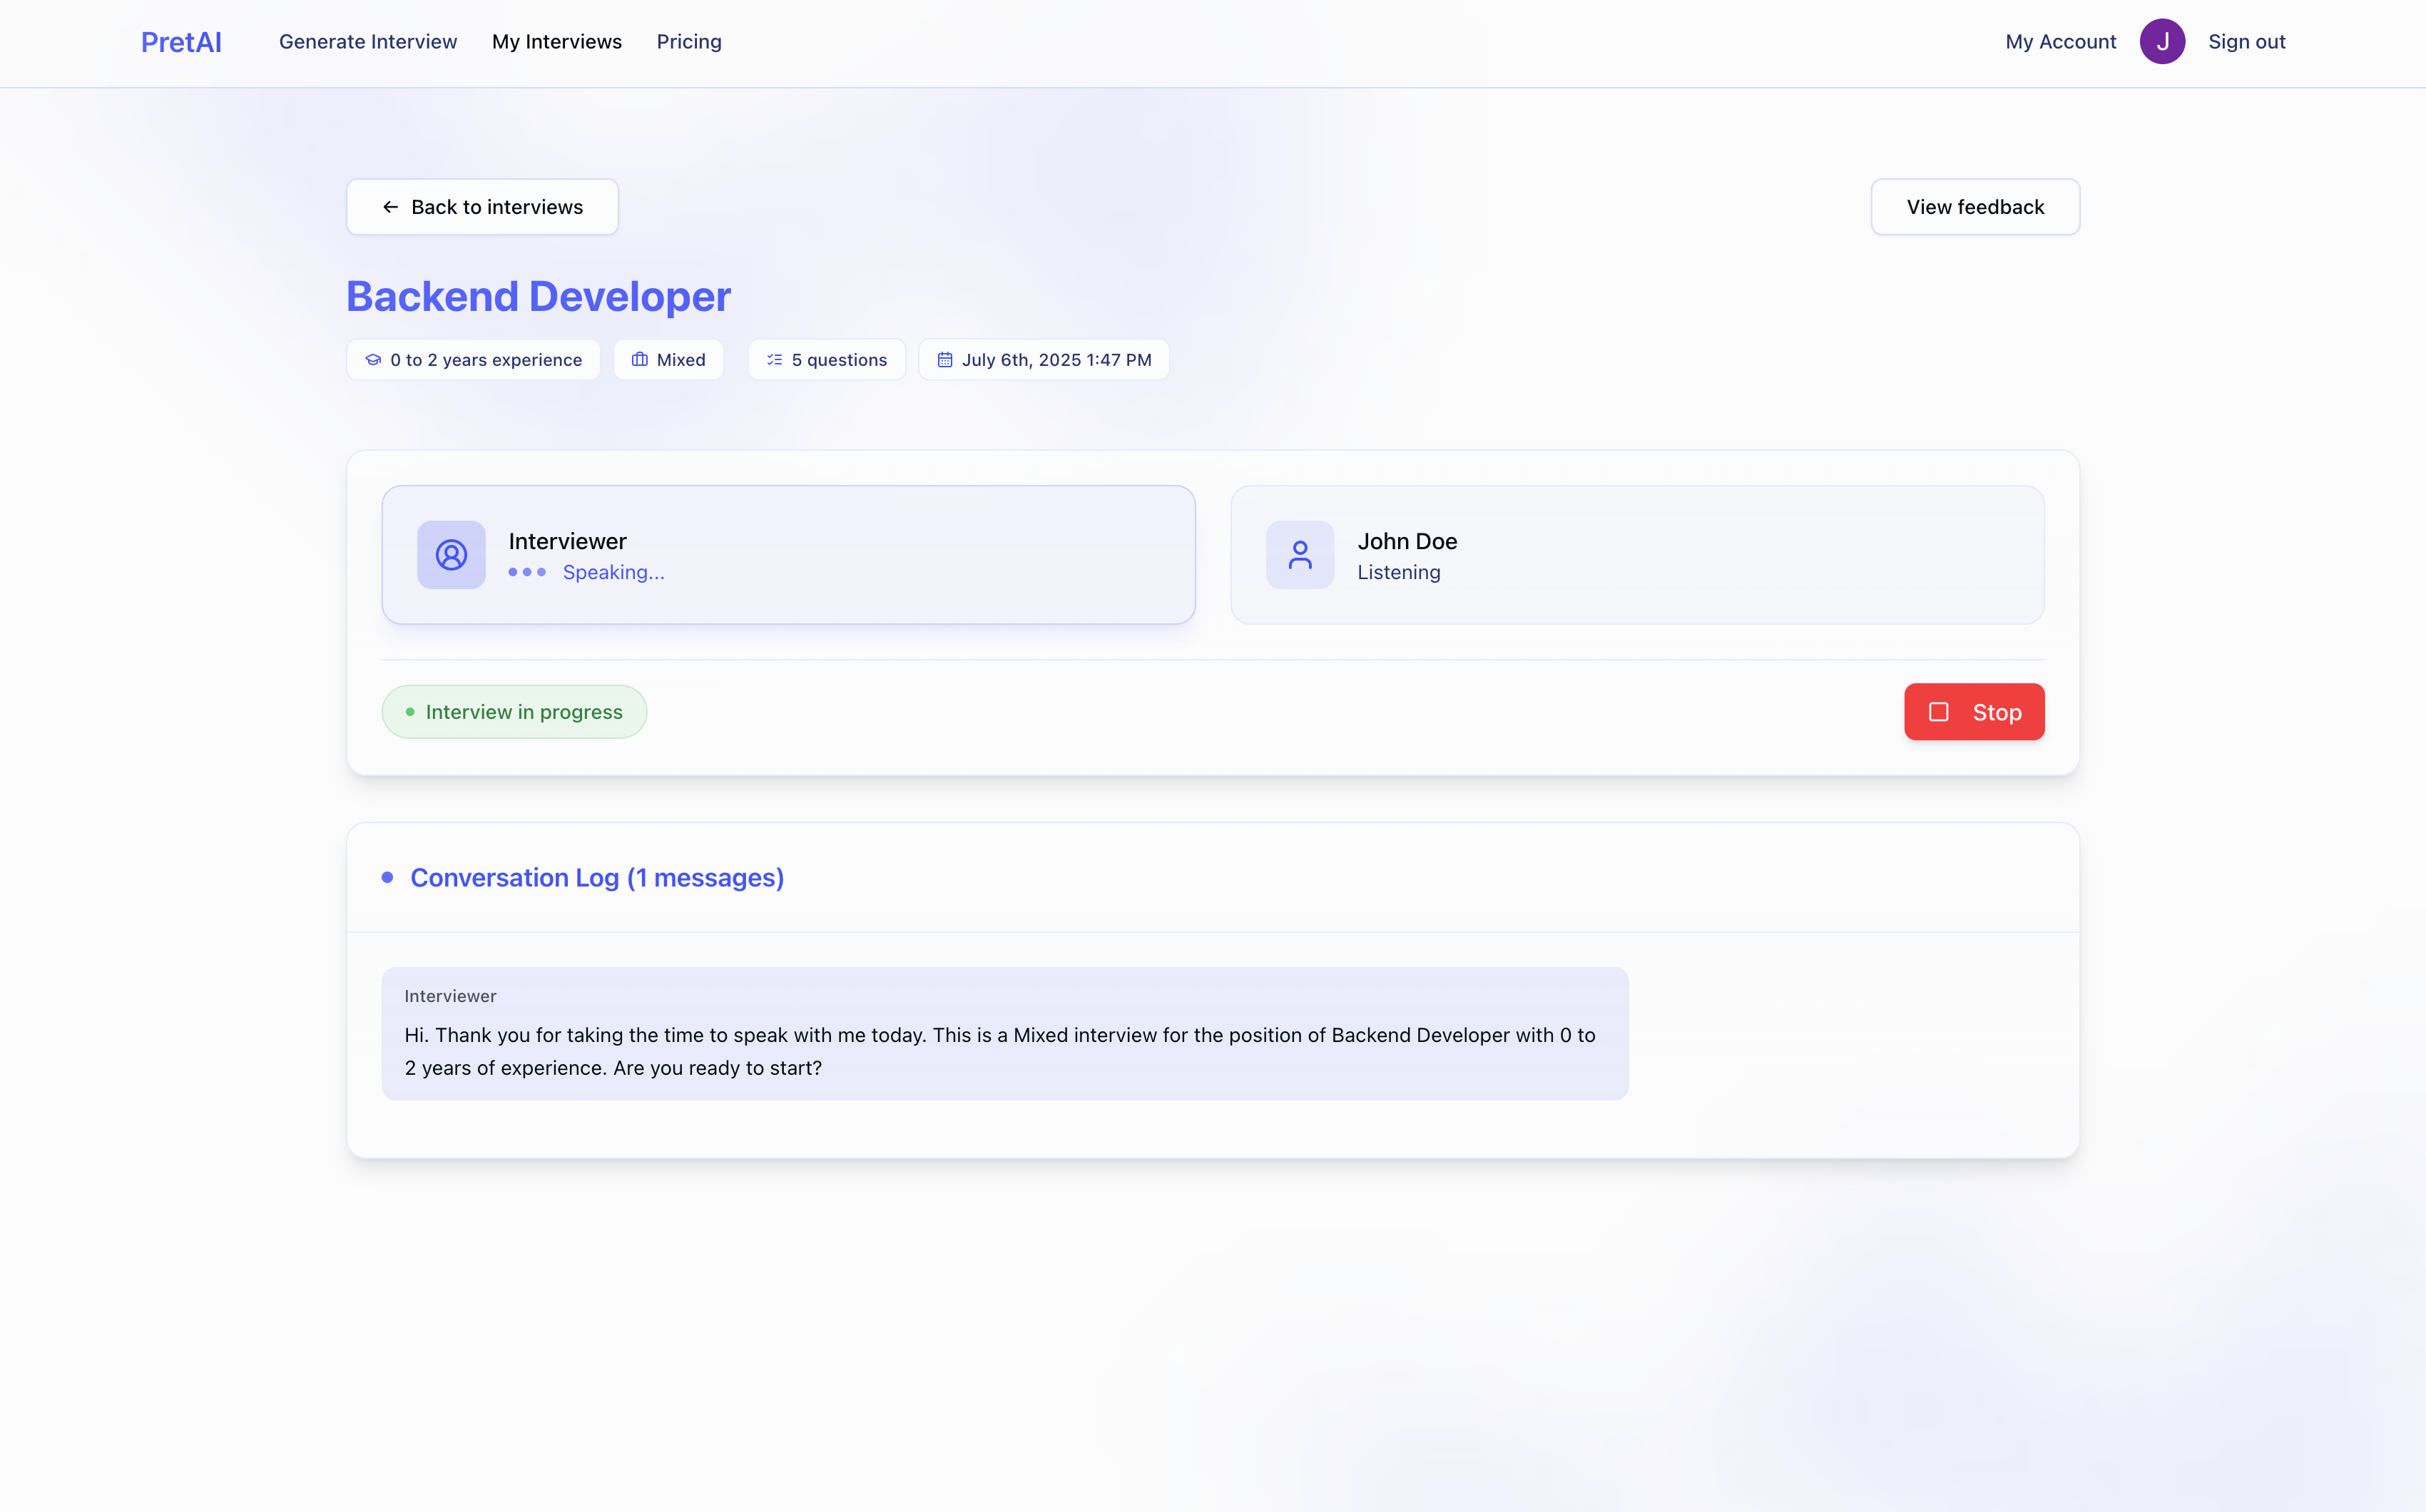Click the interviewer greeting message text
The width and height of the screenshot is (2426, 1512).
coord(1000,1051)
